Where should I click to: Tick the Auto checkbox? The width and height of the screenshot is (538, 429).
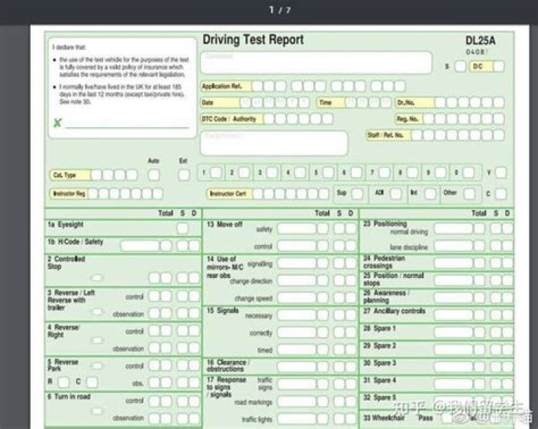154,175
